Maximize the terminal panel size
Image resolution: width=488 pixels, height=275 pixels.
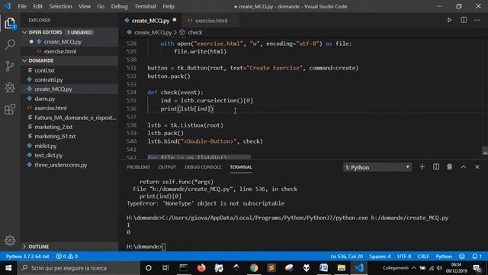pos(464,167)
